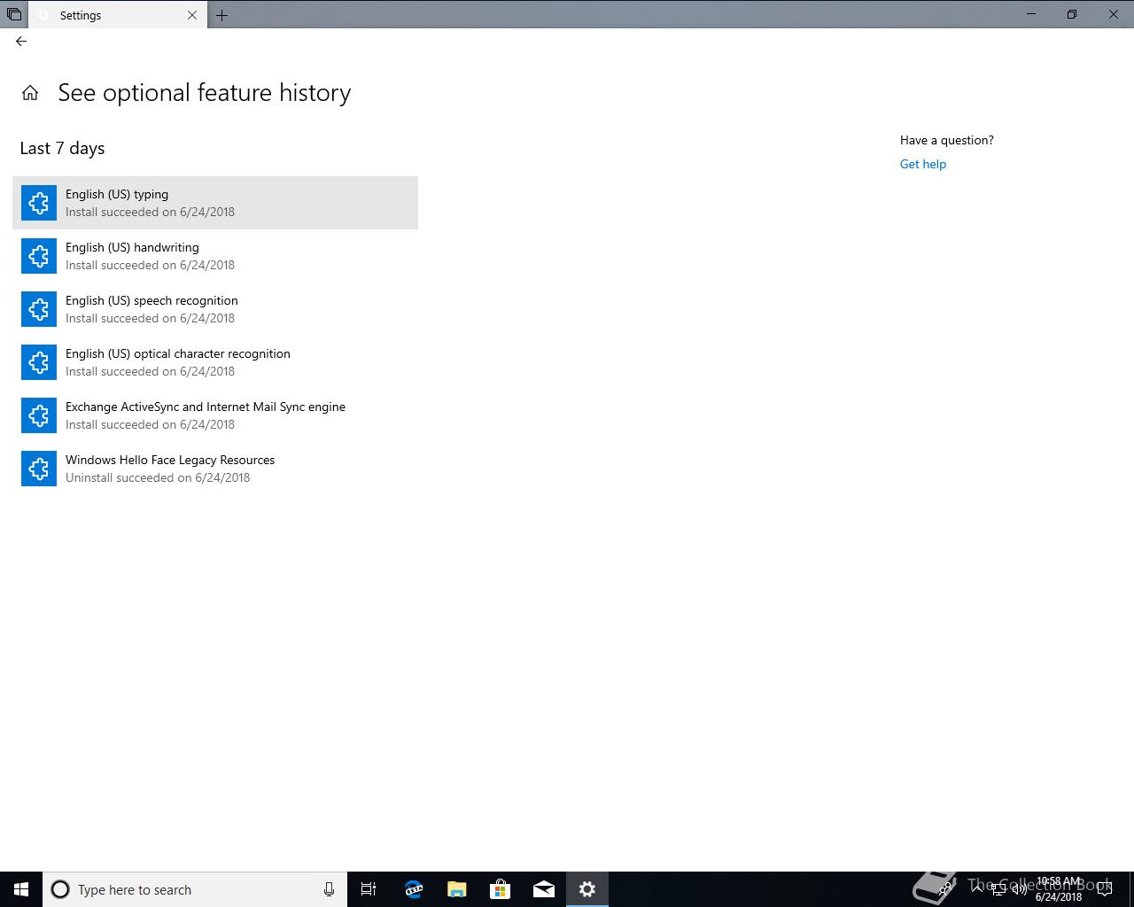
Task: Select English (US) speech recognition entry
Action: click(215, 309)
